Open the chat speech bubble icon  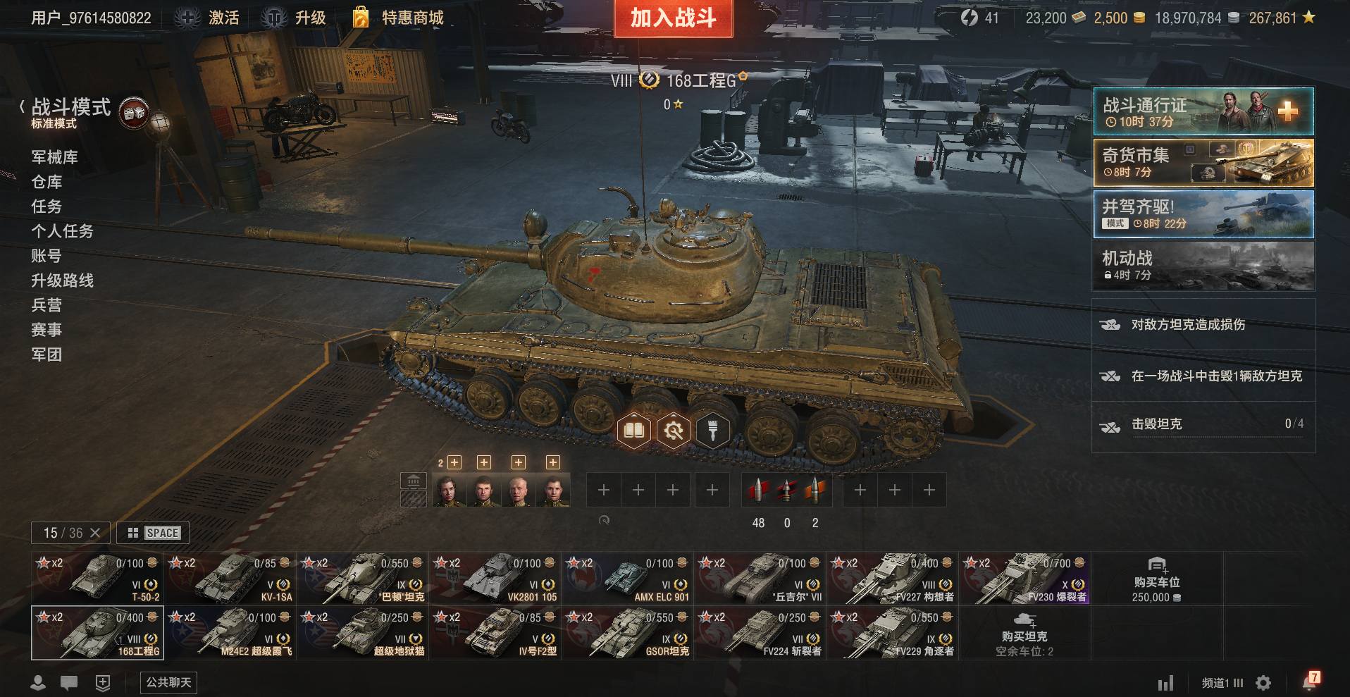pos(69,682)
